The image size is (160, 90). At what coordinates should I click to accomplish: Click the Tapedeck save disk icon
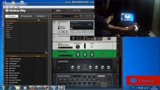[66, 32]
